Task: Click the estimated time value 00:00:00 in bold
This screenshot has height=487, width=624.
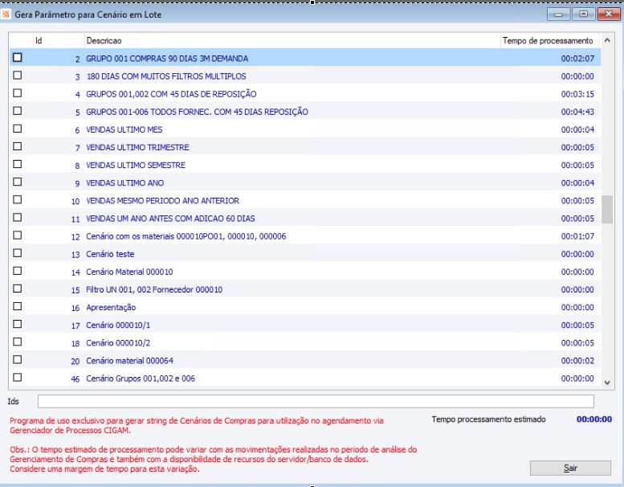Action: 594,419
